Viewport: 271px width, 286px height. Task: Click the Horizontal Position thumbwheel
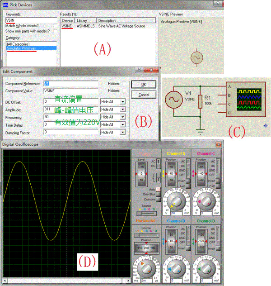[x=146, y=248]
